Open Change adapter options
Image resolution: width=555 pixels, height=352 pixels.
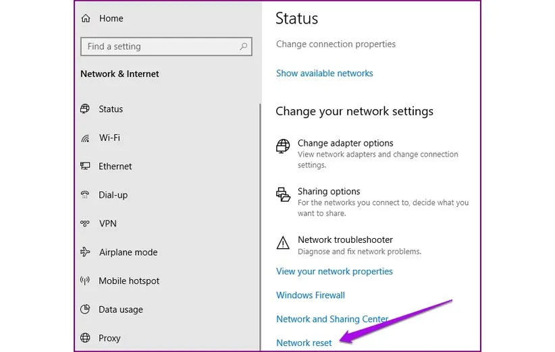(345, 143)
